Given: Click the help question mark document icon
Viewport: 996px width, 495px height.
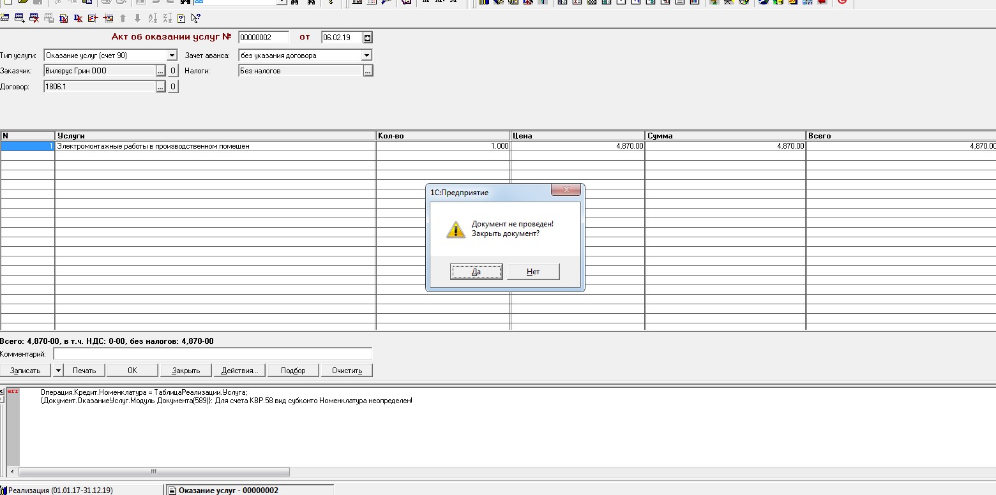Looking at the screenshot, I should tap(181, 18).
